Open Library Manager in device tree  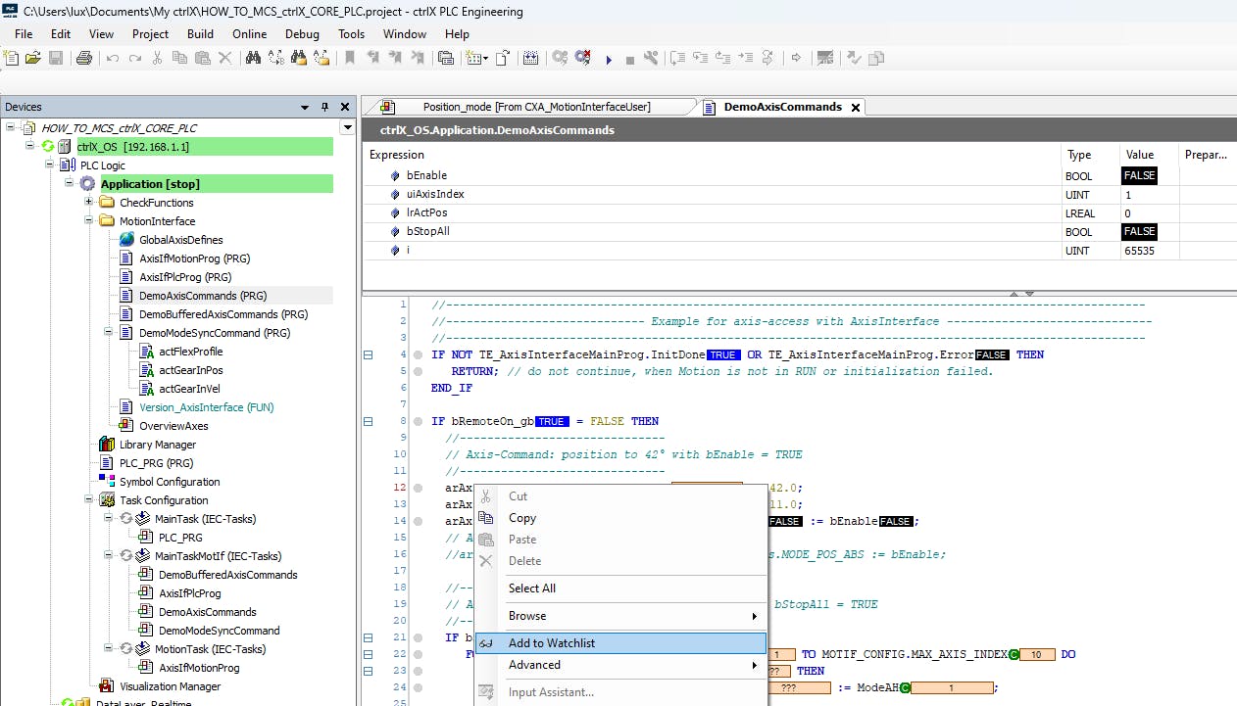pos(158,445)
